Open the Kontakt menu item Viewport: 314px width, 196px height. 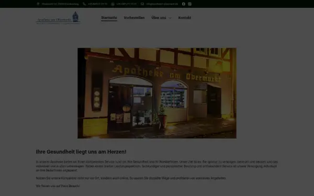[184, 18]
